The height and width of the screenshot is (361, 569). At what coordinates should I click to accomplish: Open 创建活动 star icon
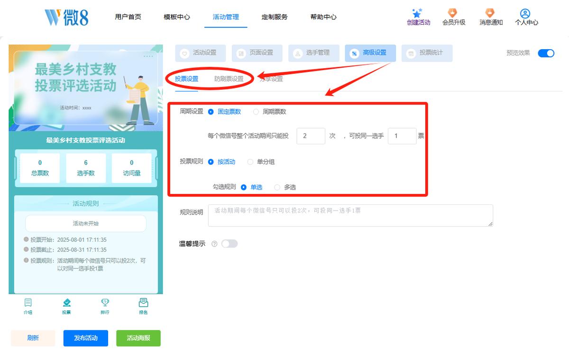coord(417,13)
